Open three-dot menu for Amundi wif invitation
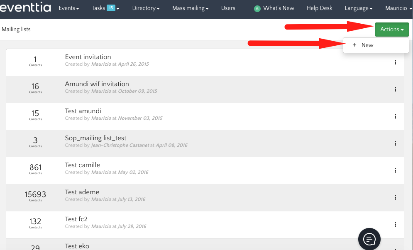413x250 pixels. [x=395, y=89]
